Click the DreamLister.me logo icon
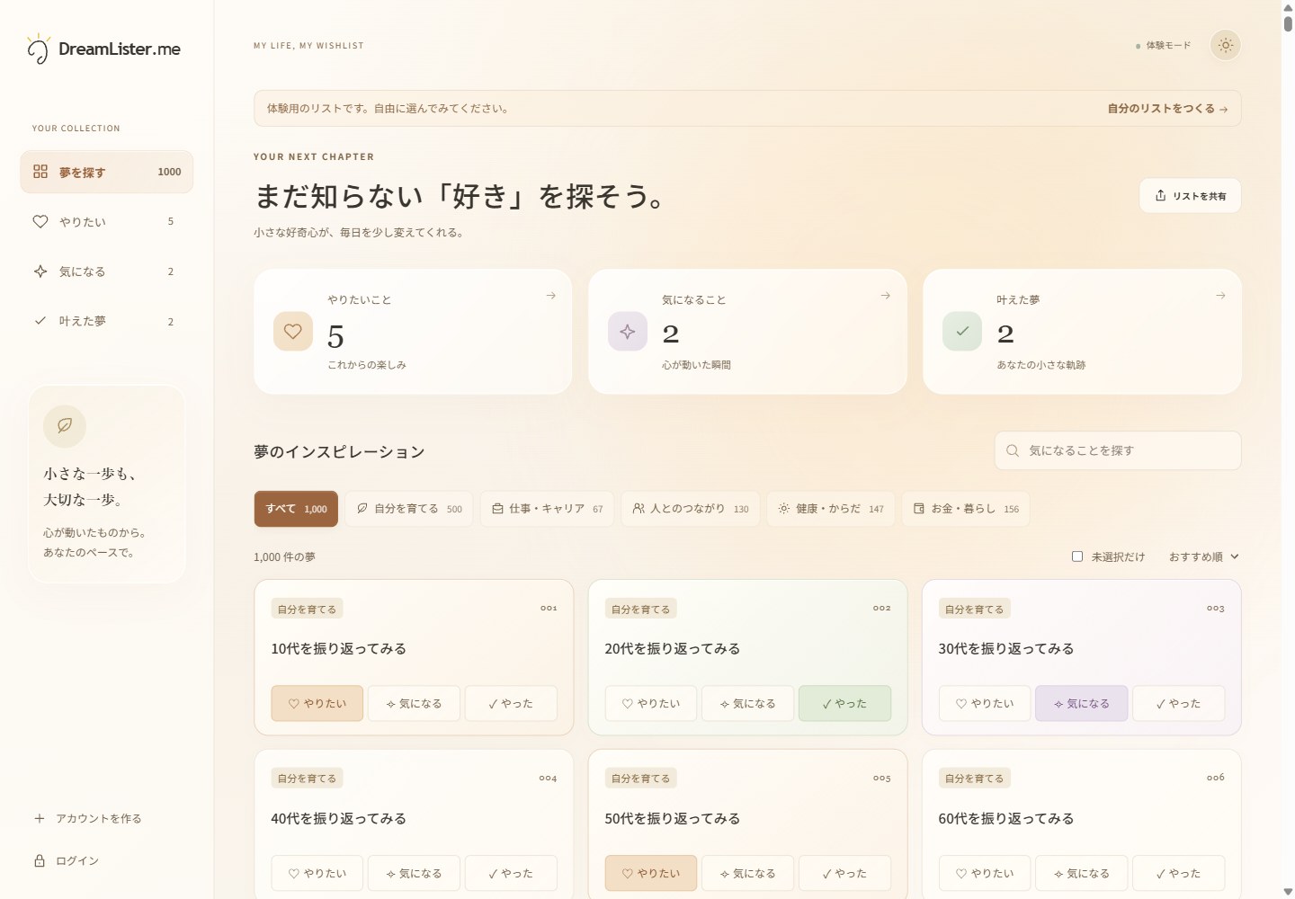This screenshot has width=1295, height=899. (38, 49)
